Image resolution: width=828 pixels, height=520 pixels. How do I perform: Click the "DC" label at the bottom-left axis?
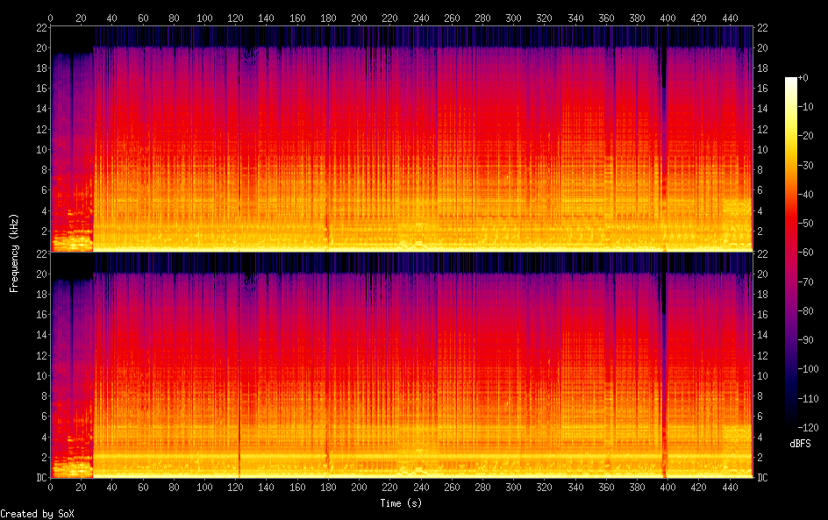[x=40, y=478]
